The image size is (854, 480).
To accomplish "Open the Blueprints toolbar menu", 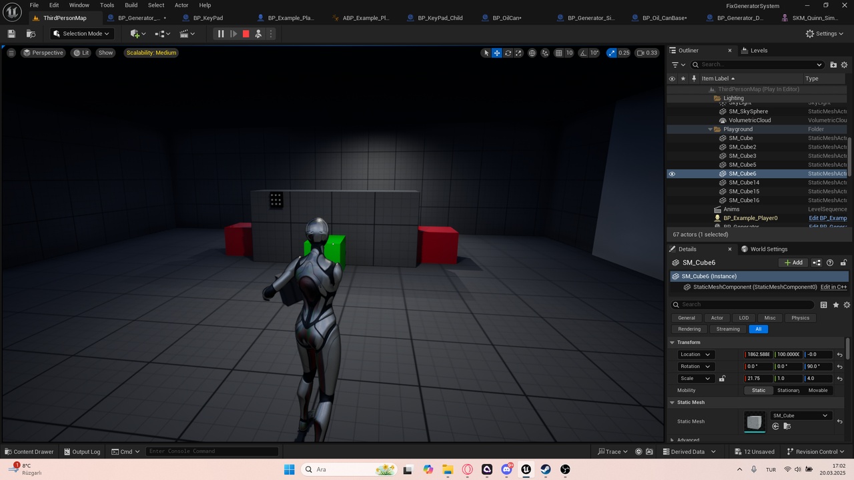I will pyautogui.click(x=162, y=33).
